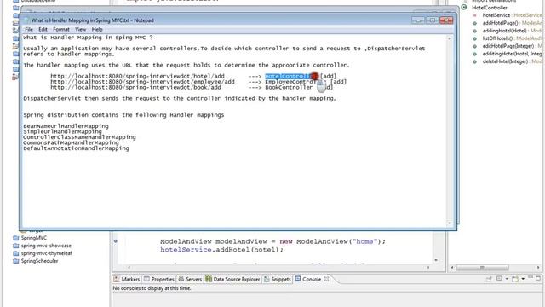
Task: Click the listOfHotels() method icon
Action: [x=475, y=38]
